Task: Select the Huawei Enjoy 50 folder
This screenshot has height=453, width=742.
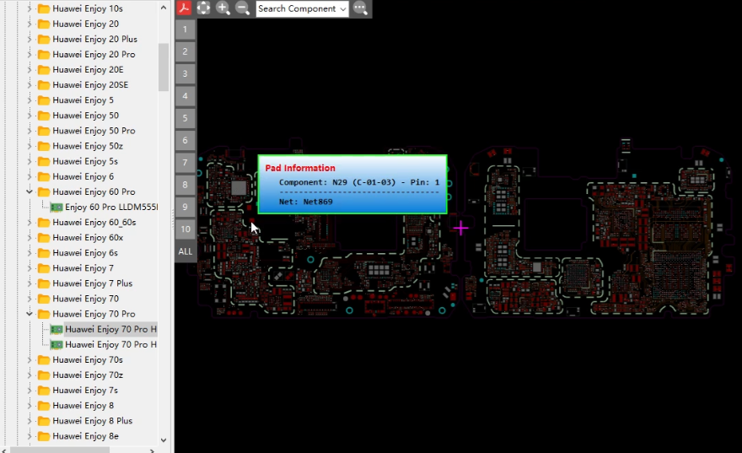Action: [x=86, y=116]
